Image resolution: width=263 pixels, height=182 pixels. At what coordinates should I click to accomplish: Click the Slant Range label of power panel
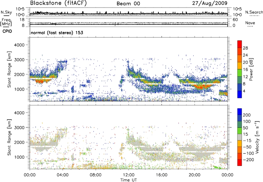[9, 69]
